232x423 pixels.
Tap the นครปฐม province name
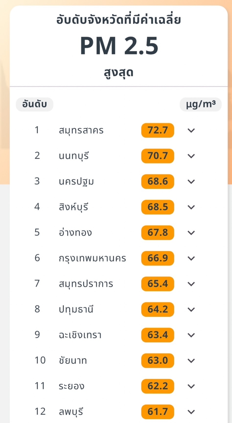pos(76,181)
